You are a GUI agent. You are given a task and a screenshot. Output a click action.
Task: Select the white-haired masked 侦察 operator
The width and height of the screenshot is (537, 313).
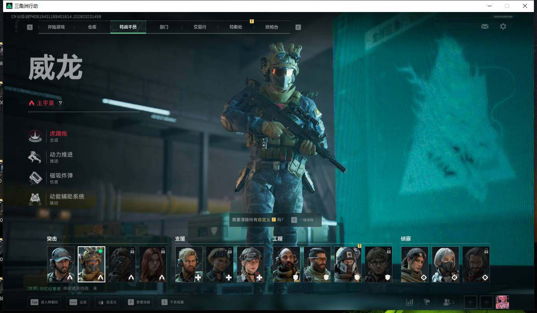pos(445,264)
